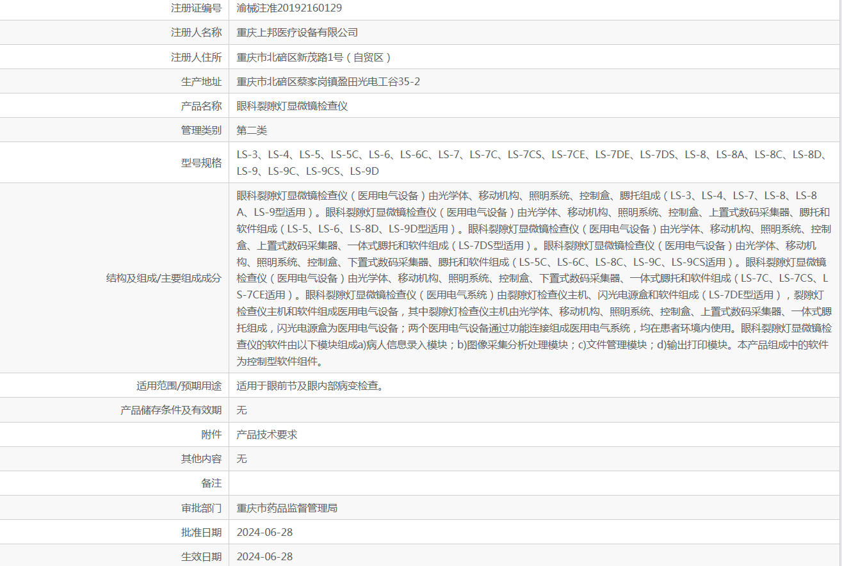Click the 适用范围/预期用途 label
This screenshot has width=842, height=566.
[x=179, y=385]
